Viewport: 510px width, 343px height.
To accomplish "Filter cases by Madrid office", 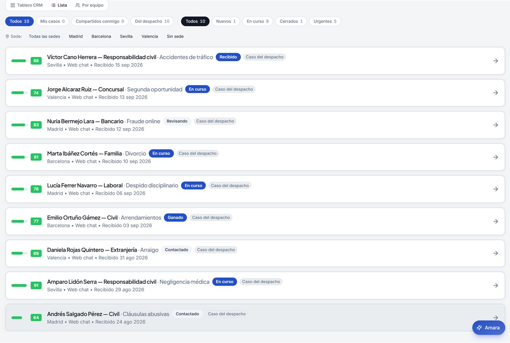I will point(76,36).
